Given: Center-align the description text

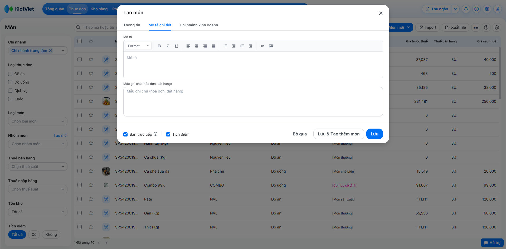Looking at the screenshot, I should pos(197,46).
